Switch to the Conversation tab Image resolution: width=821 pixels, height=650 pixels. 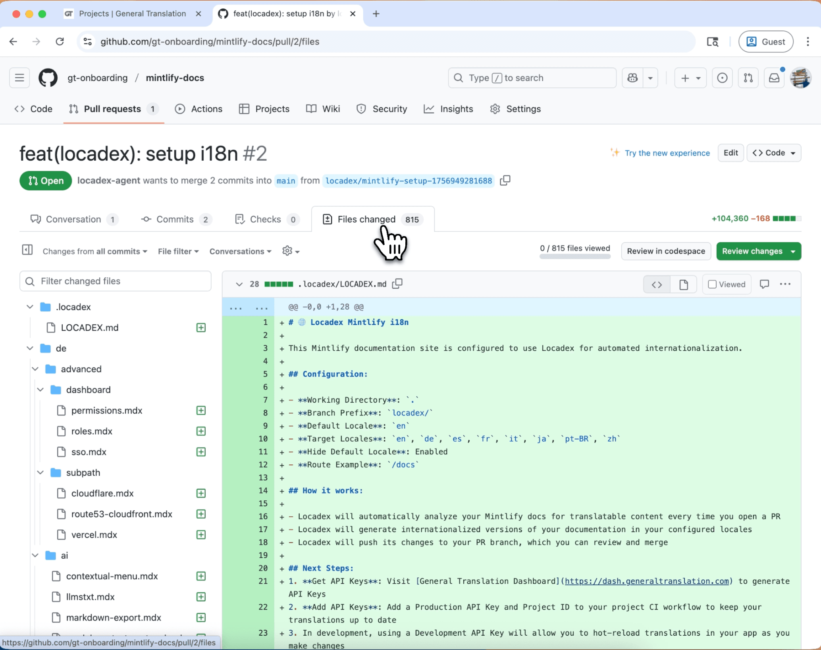[x=74, y=219]
